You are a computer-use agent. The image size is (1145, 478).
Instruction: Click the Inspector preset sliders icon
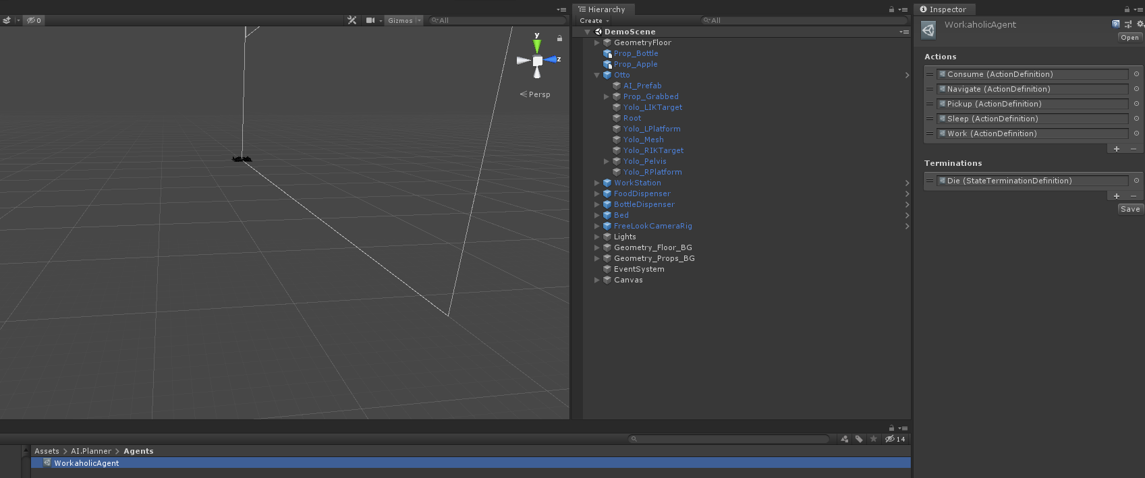click(x=1128, y=24)
